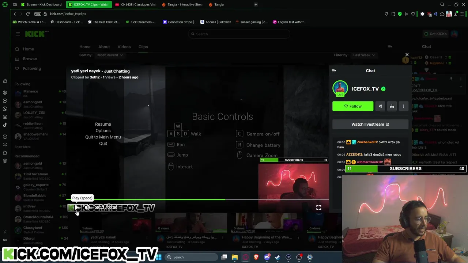Toggle Kick sidebar hamburger menu
468x263 pixels.
coord(18,34)
